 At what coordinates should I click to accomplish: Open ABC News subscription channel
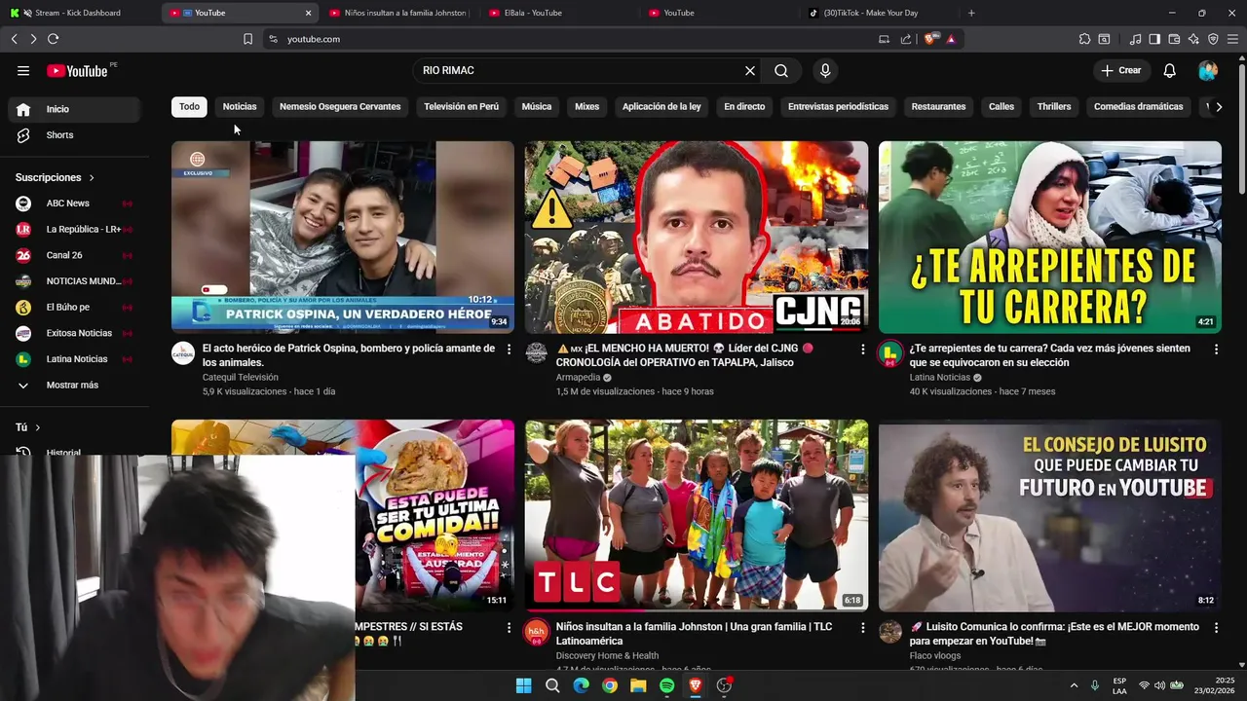pyautogui.click(x=74, y=203)
